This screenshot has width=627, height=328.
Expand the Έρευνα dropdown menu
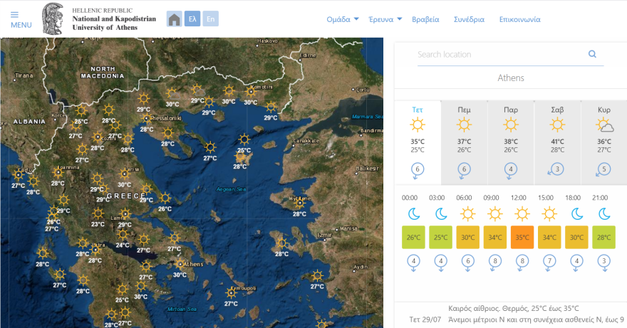385,19
